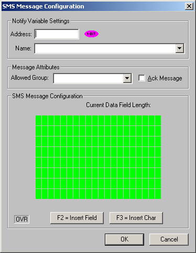The height and width of the screenshot is (253, 196).
Task: Click the Current Data Field Length label
Action: [x=118, y=105]
